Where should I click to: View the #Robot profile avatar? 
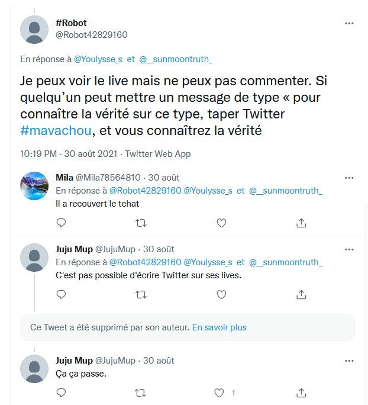(34, 30)
